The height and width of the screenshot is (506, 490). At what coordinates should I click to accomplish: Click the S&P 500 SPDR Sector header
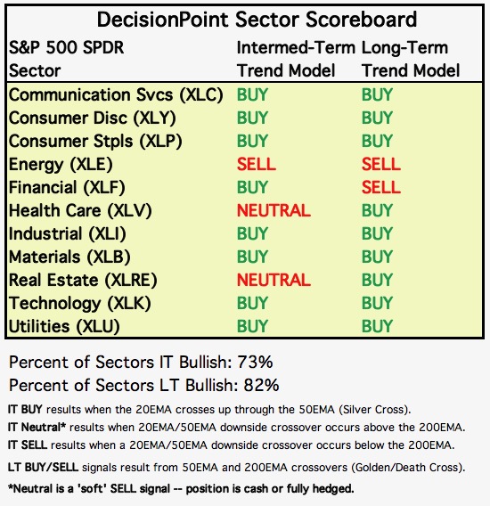66,60
